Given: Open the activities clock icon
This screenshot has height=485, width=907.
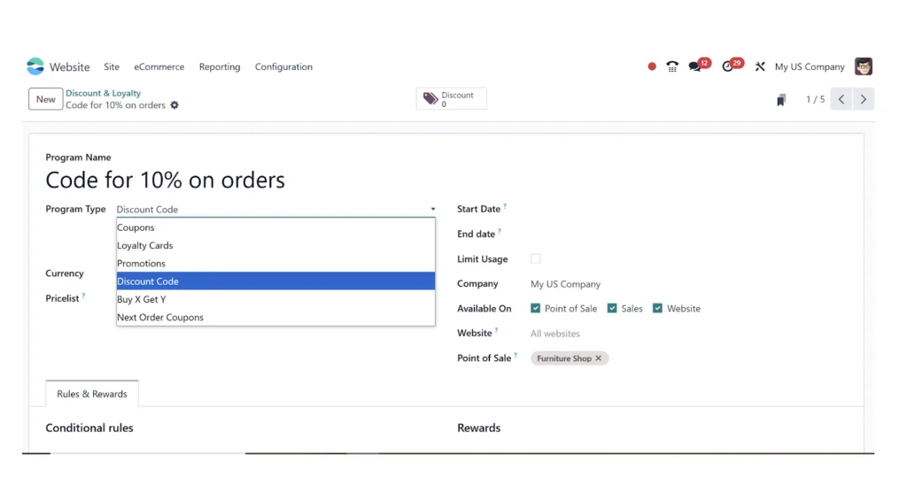Looking at the screenshot, I should click(x=728, y=67).
